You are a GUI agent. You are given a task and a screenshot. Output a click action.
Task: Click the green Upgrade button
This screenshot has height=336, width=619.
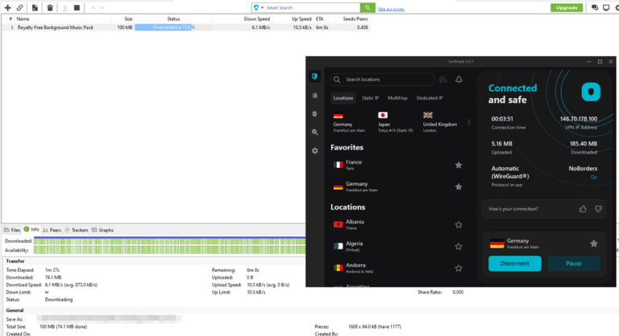(x=567, y=7)
